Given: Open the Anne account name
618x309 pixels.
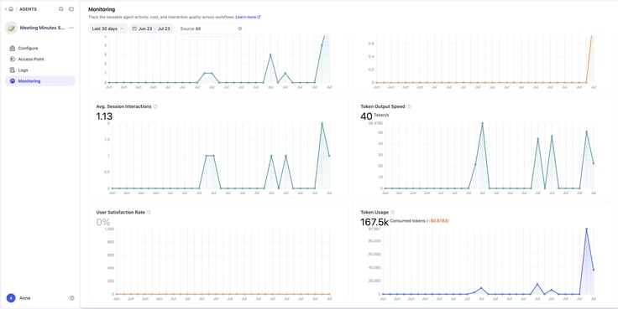Looking at the screenshot, I should pyautogui.click(x=25, y=298).
